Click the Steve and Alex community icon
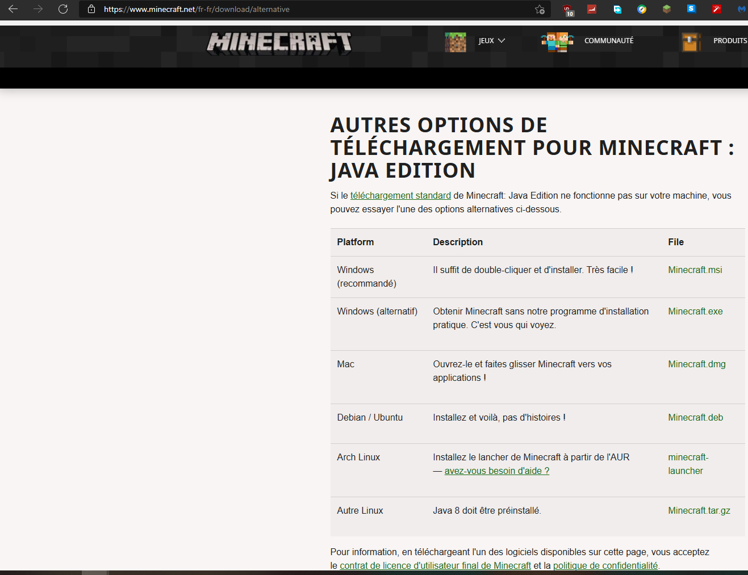This screenshot has width=748, height=575. coord(557,42)
